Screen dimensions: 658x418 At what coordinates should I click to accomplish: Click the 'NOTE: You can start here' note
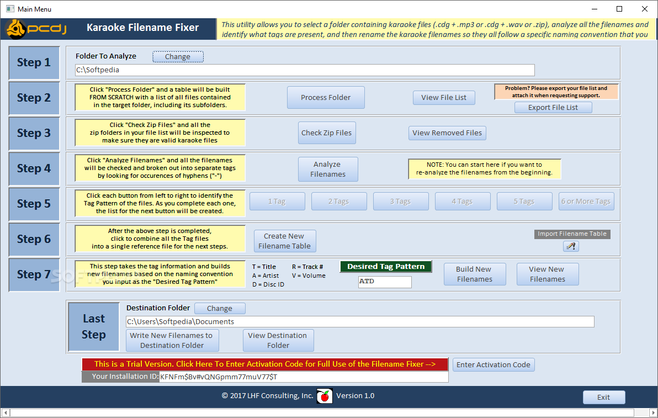(485, 169)
